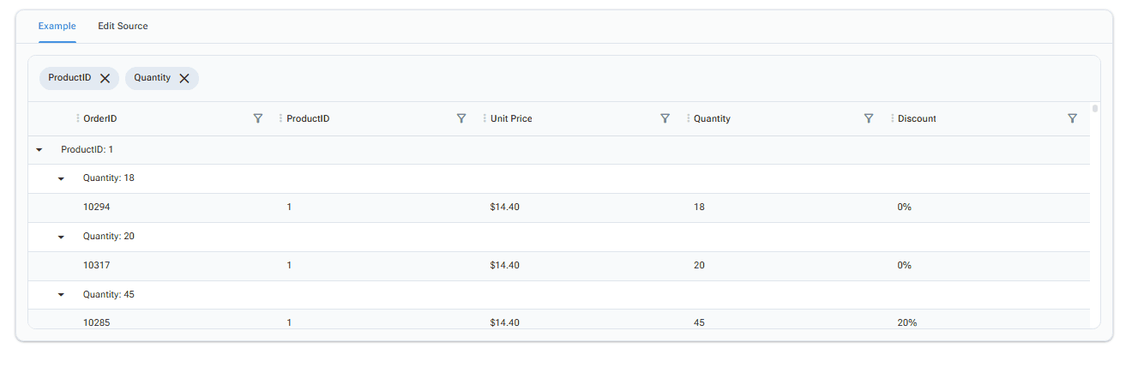
Task: Open the OrderID column options handle
Action: pyautogui.click(x=78, y=118)
